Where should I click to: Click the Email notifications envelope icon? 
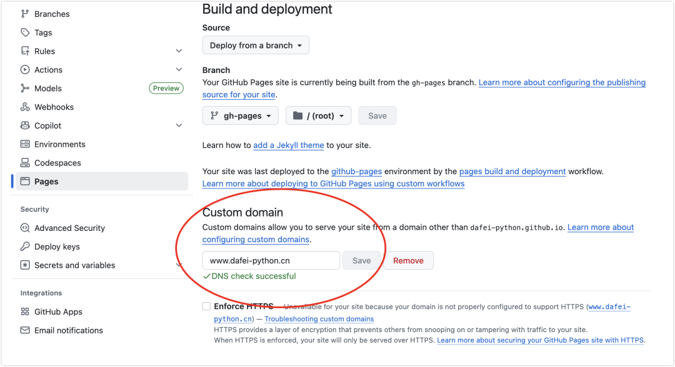[25, 330]
